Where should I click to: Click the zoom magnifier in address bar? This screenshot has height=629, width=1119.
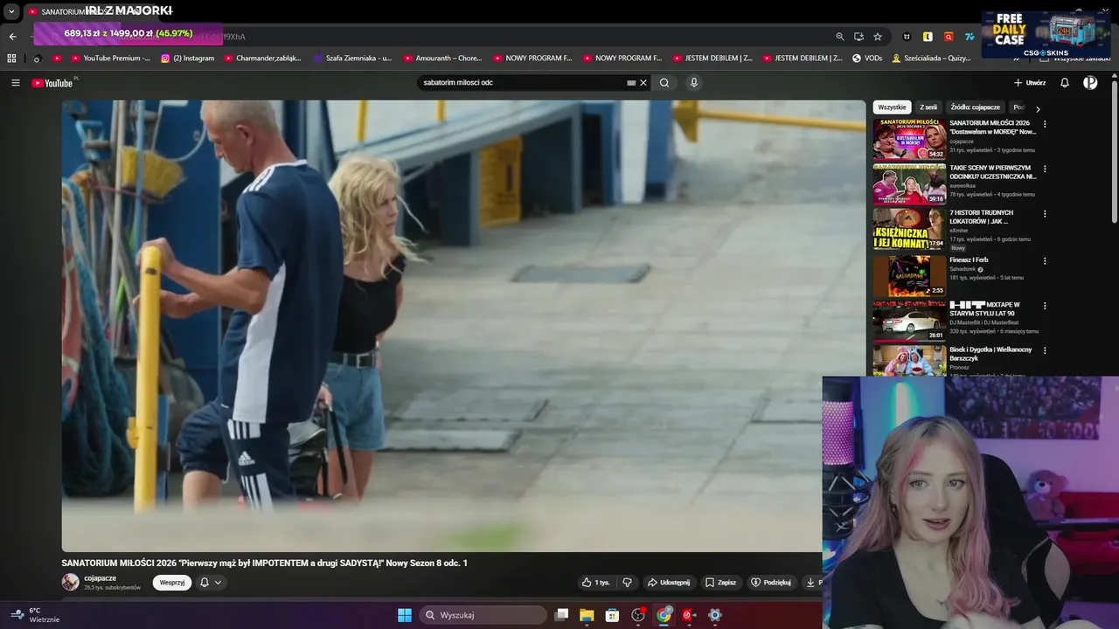point(840,37)
